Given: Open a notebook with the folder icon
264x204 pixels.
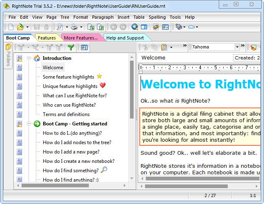Looking at the screenshot, I should coord(20,27).
